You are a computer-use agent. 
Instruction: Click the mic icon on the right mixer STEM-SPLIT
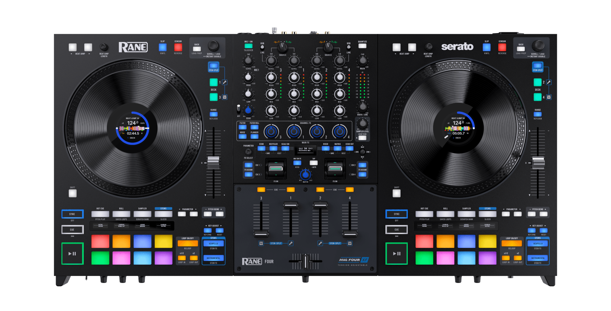coord(321,243)
